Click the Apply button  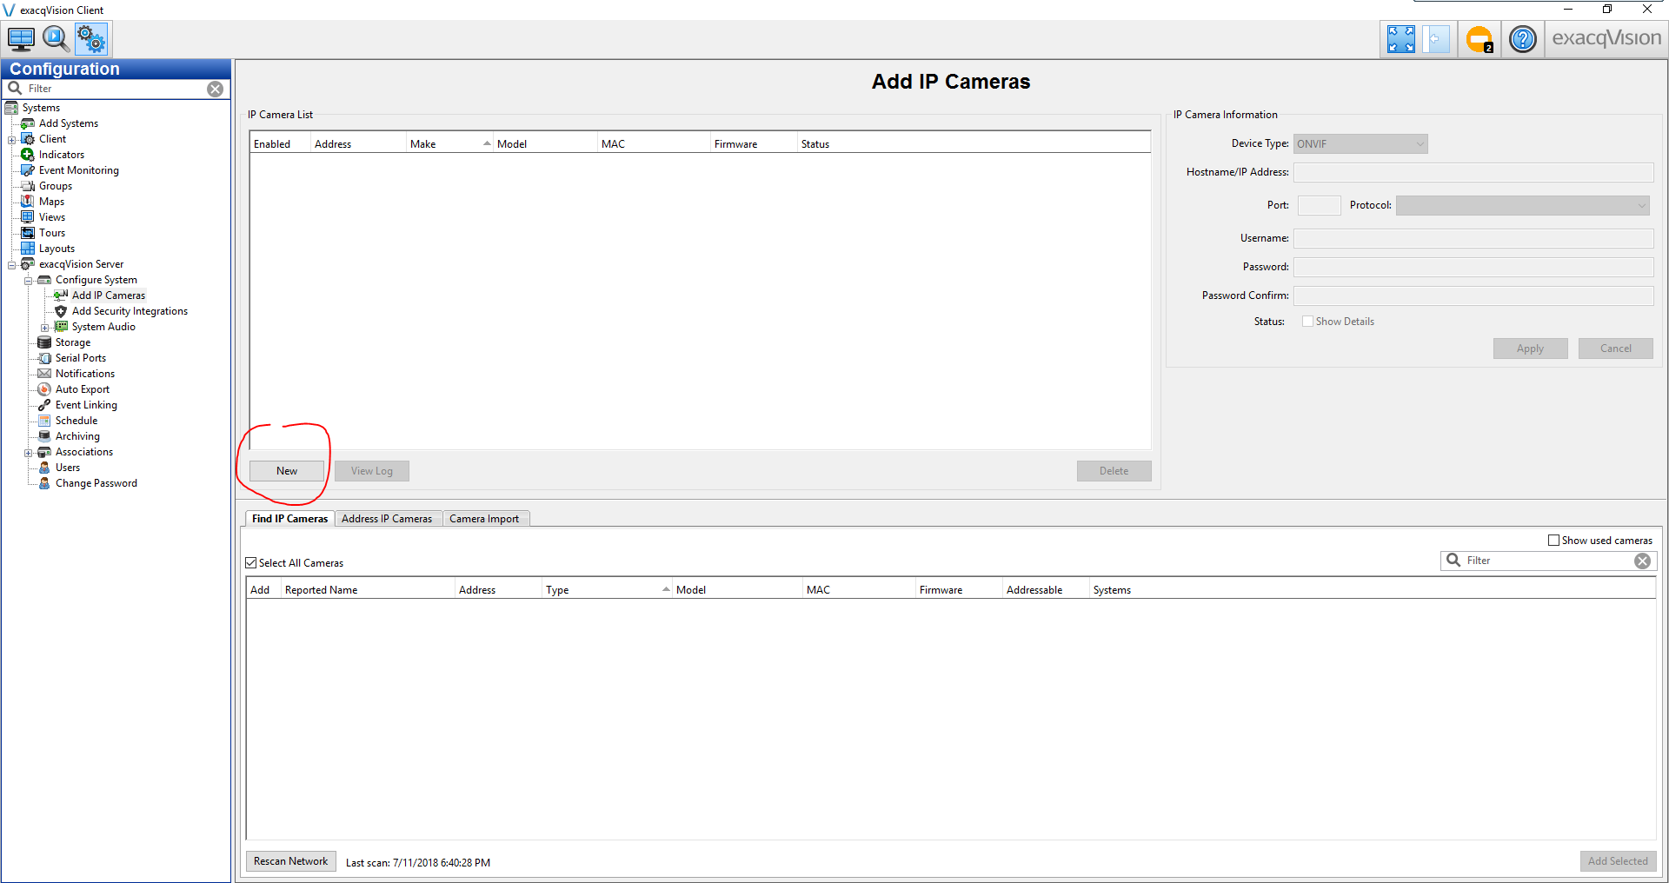point(1530,349)
